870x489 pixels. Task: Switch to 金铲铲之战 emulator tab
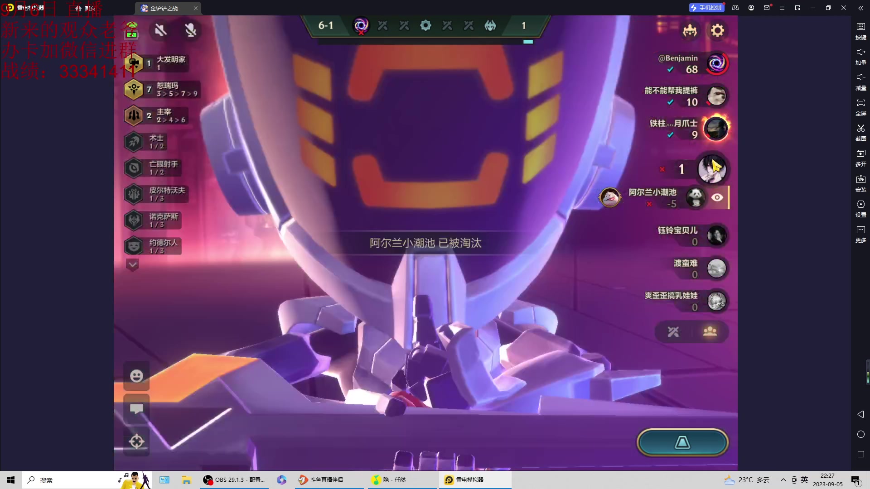pos(169,8)
